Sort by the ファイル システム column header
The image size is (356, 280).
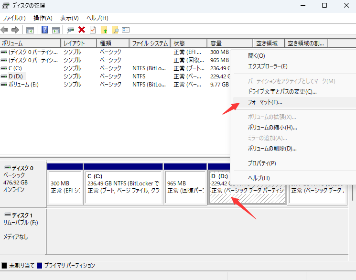(x=150, y=43)
